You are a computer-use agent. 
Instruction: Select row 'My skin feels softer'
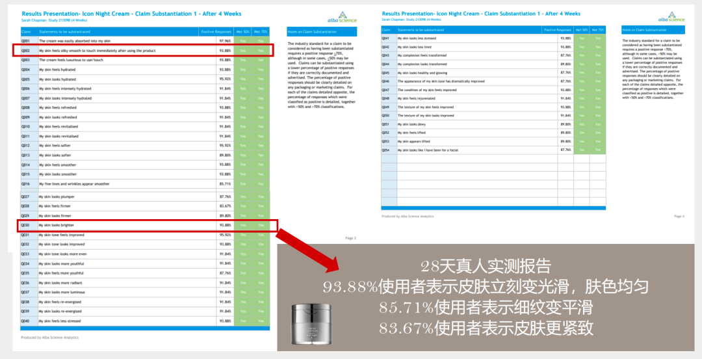point(145,146)
